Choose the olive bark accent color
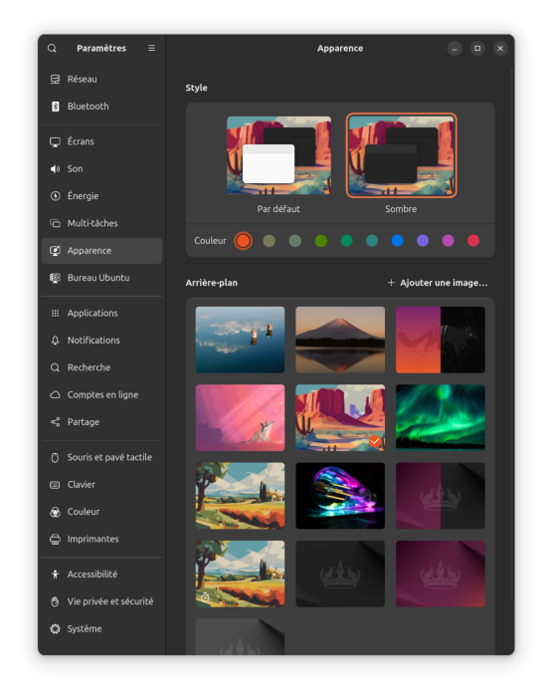This screenshot has width=552, height=697. tap(270, 241)
